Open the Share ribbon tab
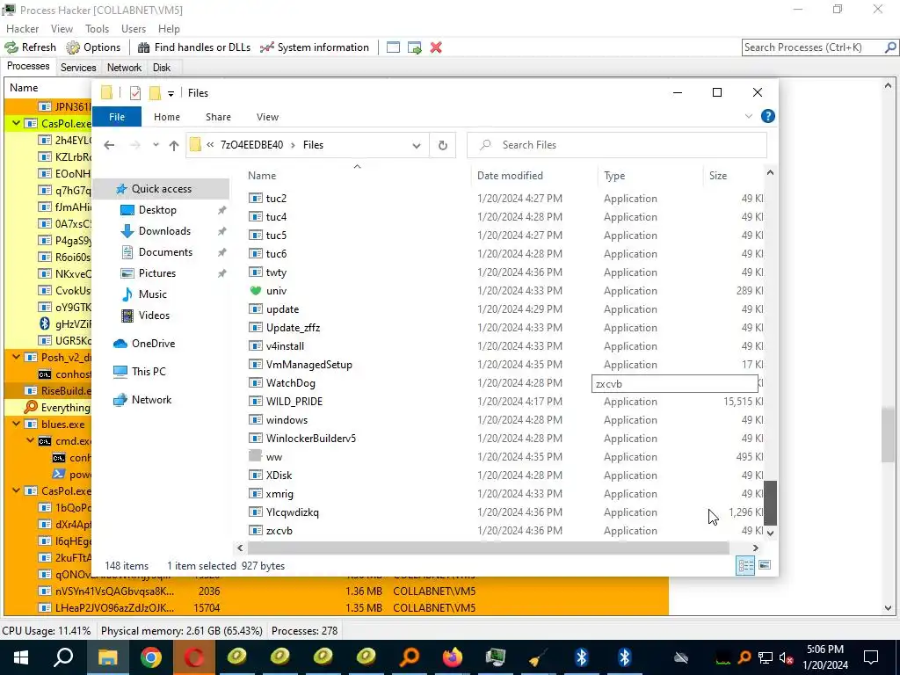 point(218,117)
